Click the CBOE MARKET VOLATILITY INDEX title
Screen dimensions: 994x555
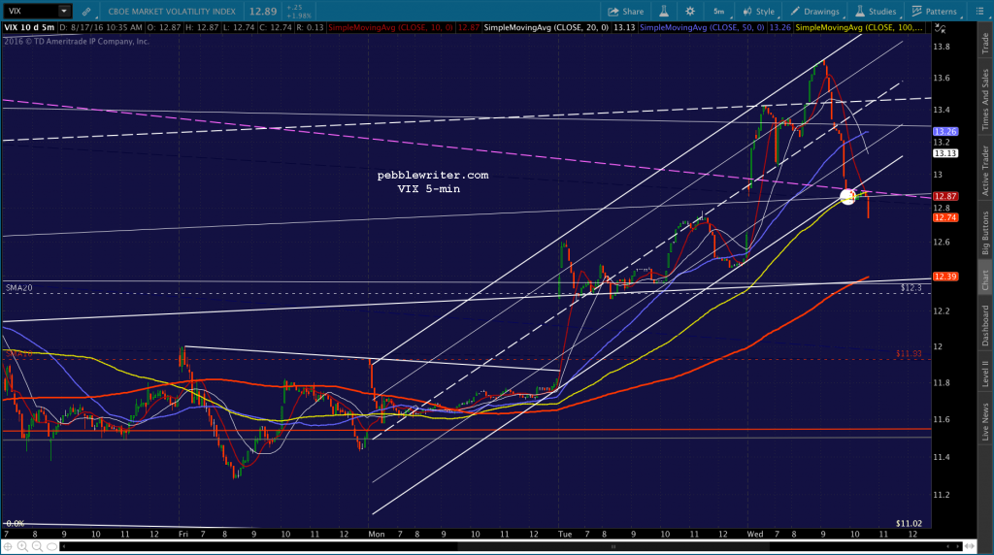[x=172, y=12]
